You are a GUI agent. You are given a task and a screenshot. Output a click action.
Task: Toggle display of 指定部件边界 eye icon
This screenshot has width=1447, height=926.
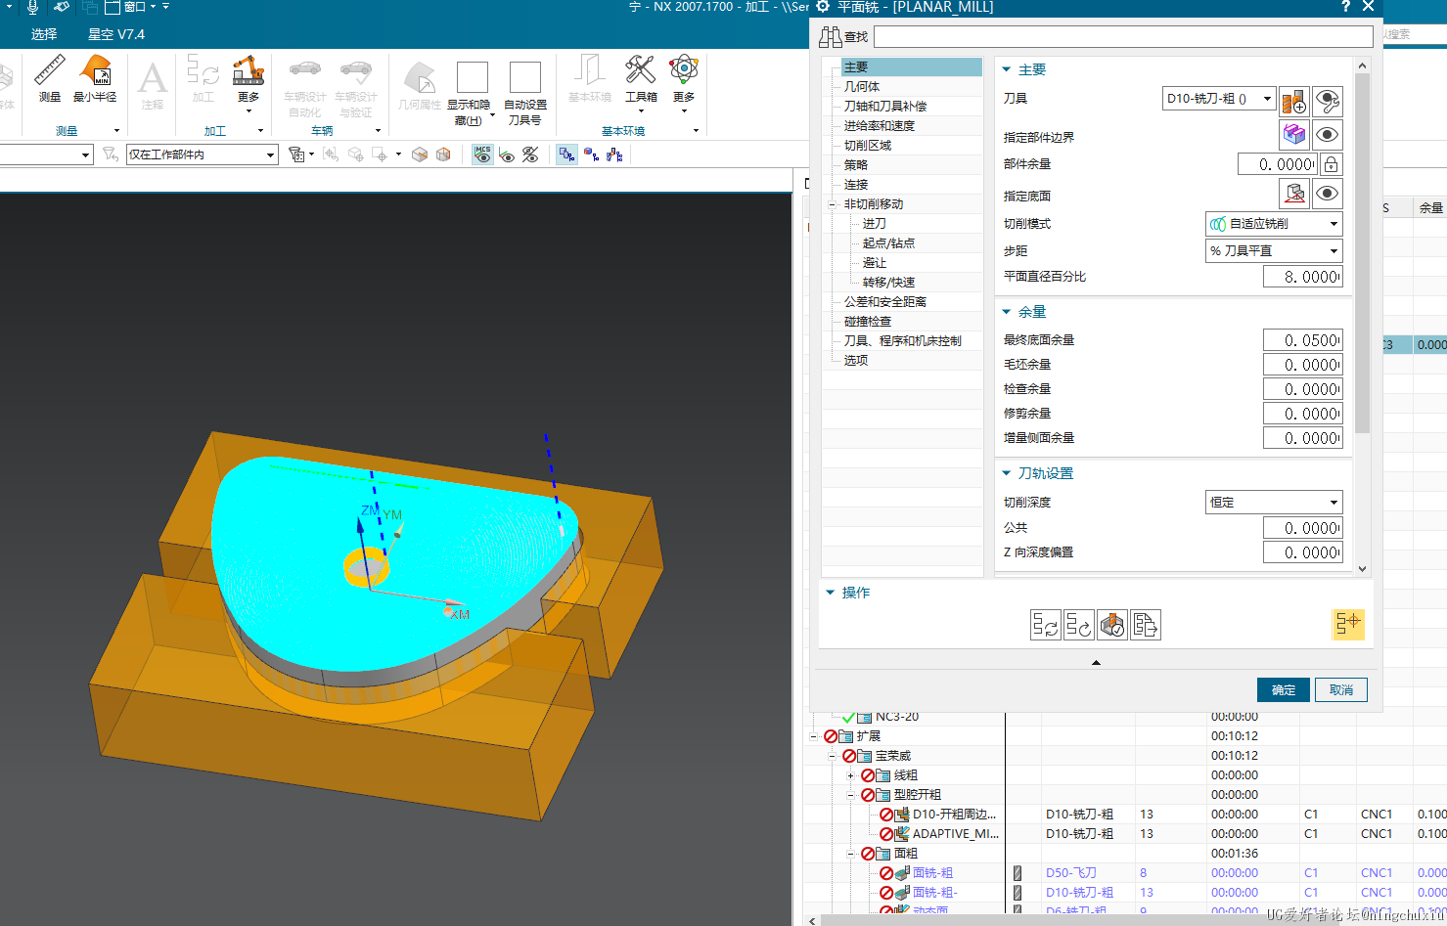pyautogui.click(x=1327, y=135)
